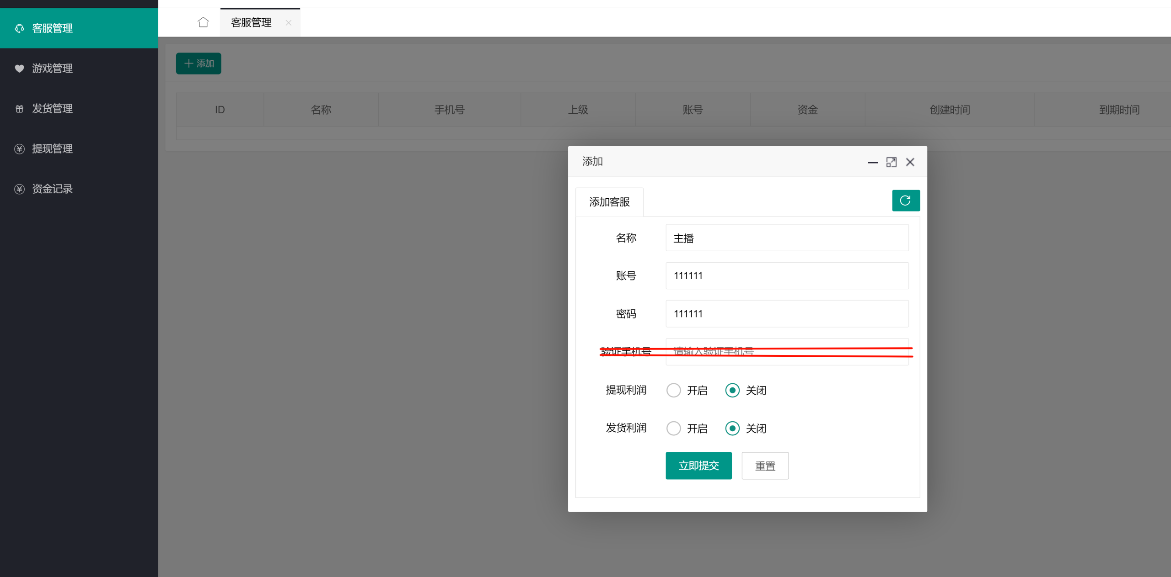Submit the form with 立即提交
The width and height of the screenshot is (1171, 577).
[x=698, y=466]
